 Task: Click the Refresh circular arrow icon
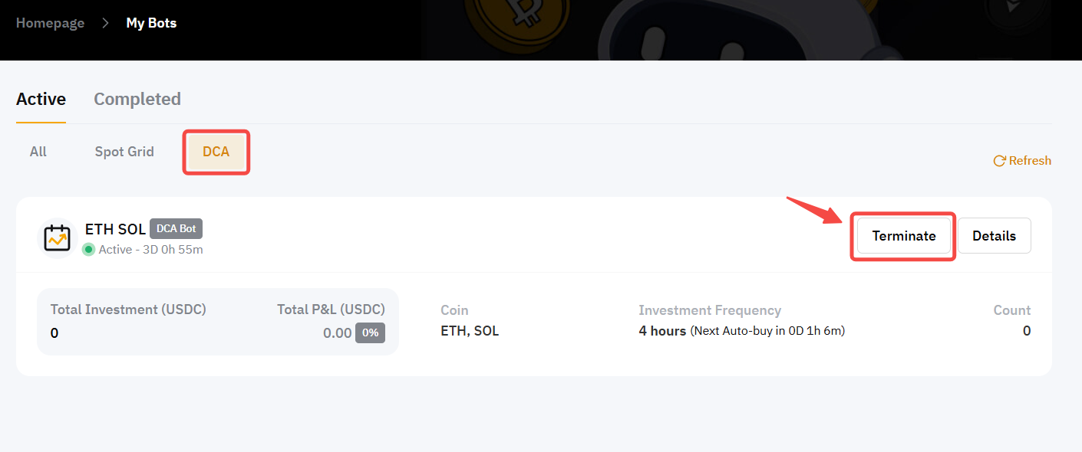(999, 161)
